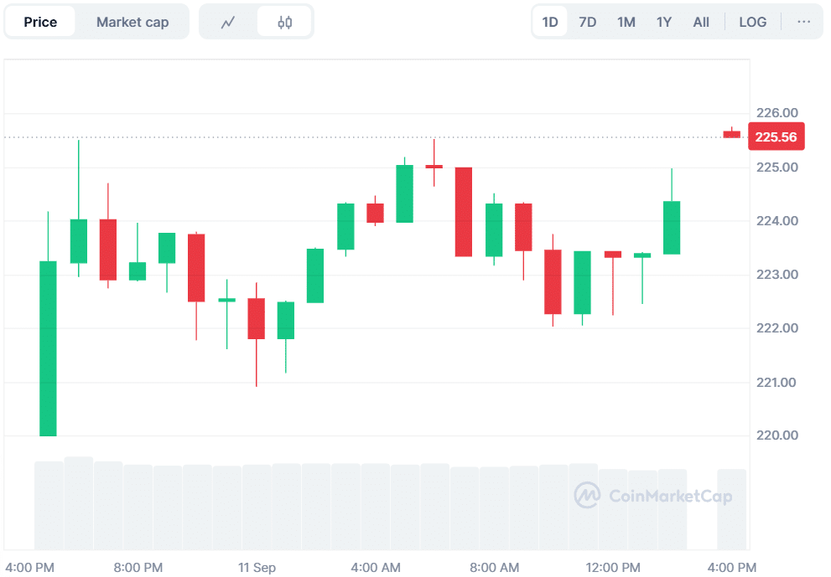Select the candlestick chart icon
Screen dimensions: 831x577
pos(284,22)
